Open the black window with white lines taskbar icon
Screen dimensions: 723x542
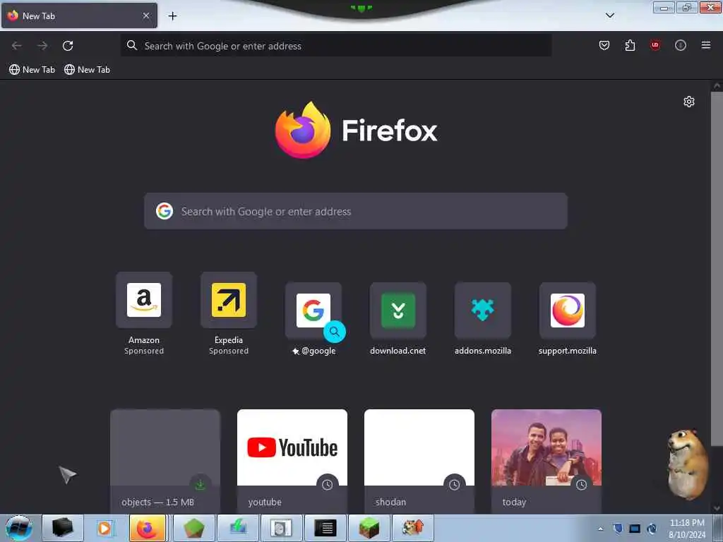click(325, 528)
